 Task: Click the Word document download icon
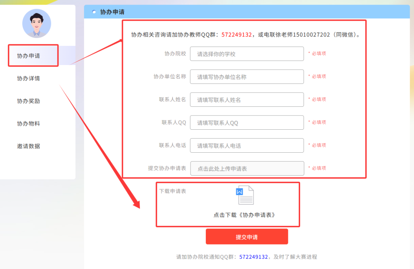[245, 195]
